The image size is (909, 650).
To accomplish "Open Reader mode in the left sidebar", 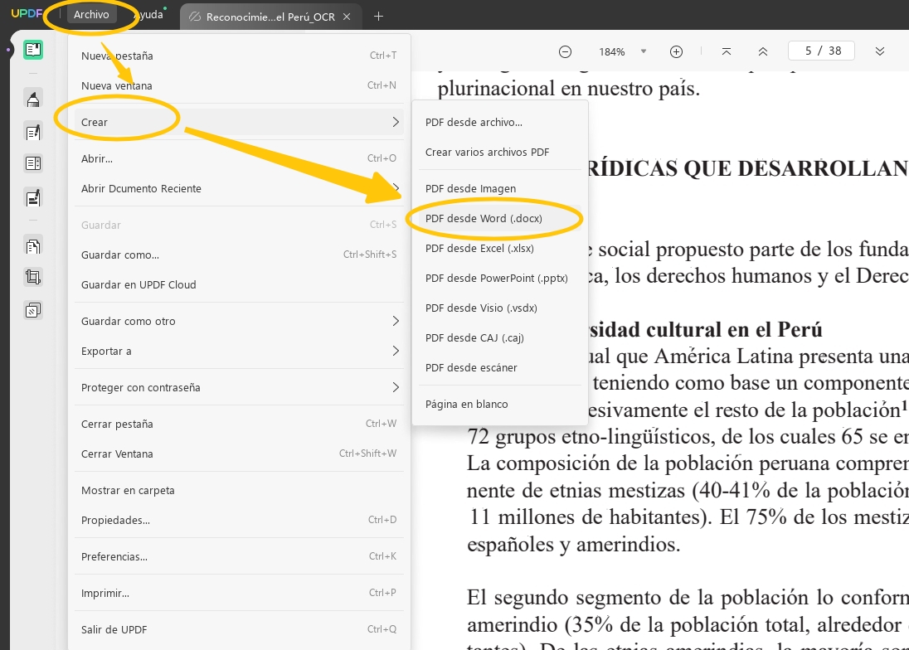I will coord(33,50).
